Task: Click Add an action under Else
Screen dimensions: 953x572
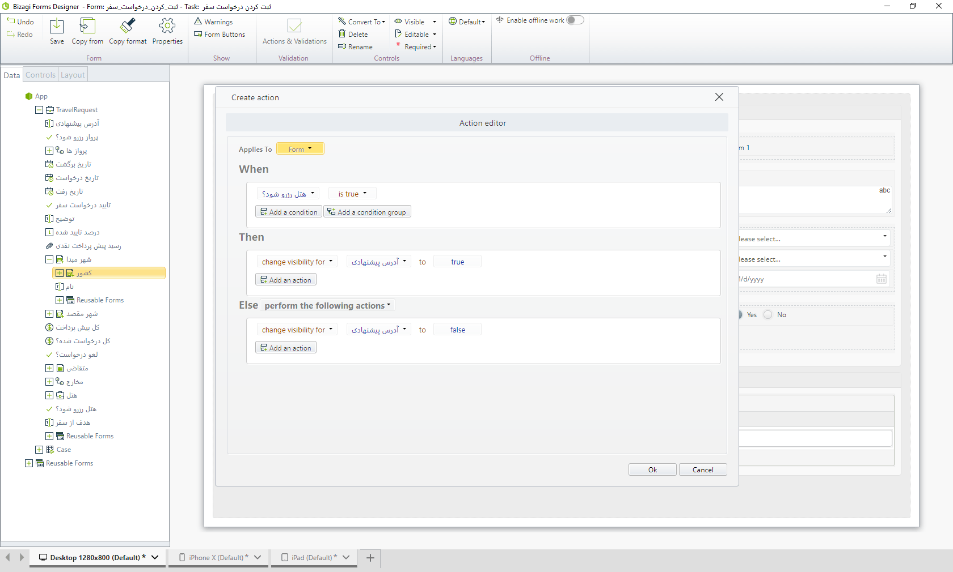Action: (286, 348)
